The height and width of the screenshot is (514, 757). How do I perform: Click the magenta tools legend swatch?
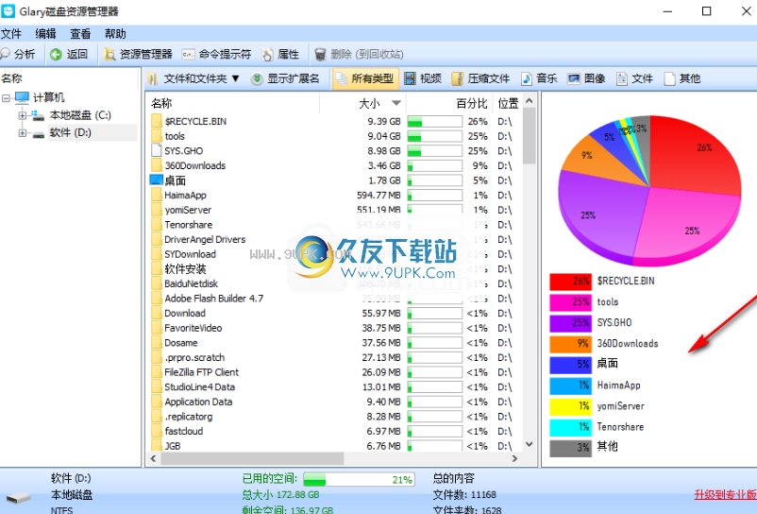[x=570, y=302]
